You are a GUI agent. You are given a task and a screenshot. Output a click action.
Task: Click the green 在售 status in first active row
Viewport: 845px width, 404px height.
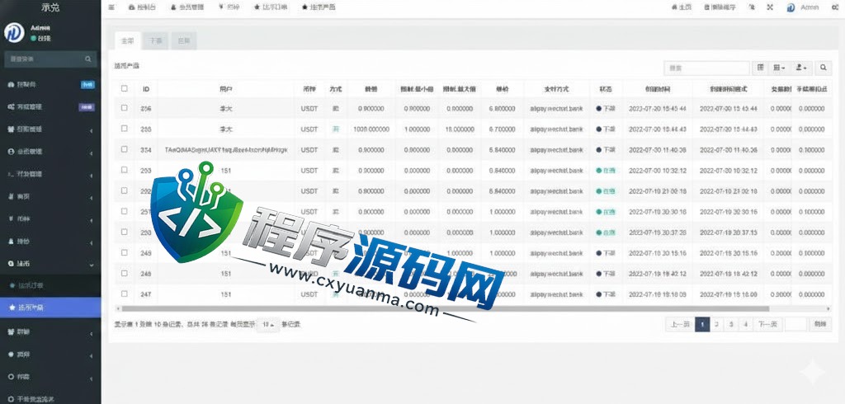click(x=606, y=170)
